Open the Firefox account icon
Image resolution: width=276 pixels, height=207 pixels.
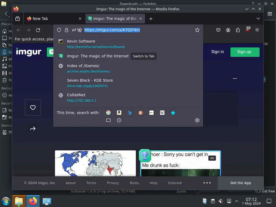228,30
